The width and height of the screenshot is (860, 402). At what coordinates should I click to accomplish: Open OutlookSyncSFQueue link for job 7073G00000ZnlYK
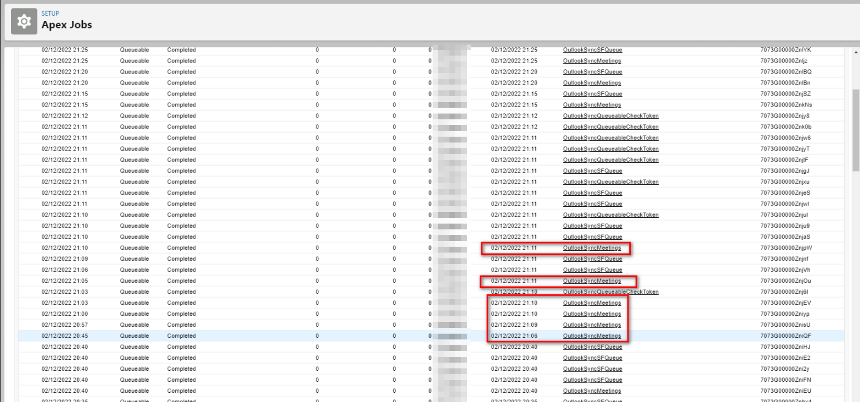click(x=592, y=50)
